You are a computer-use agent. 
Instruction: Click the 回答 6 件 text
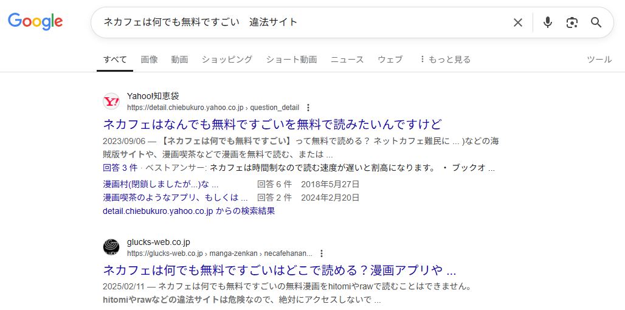(x=274, y=184)
